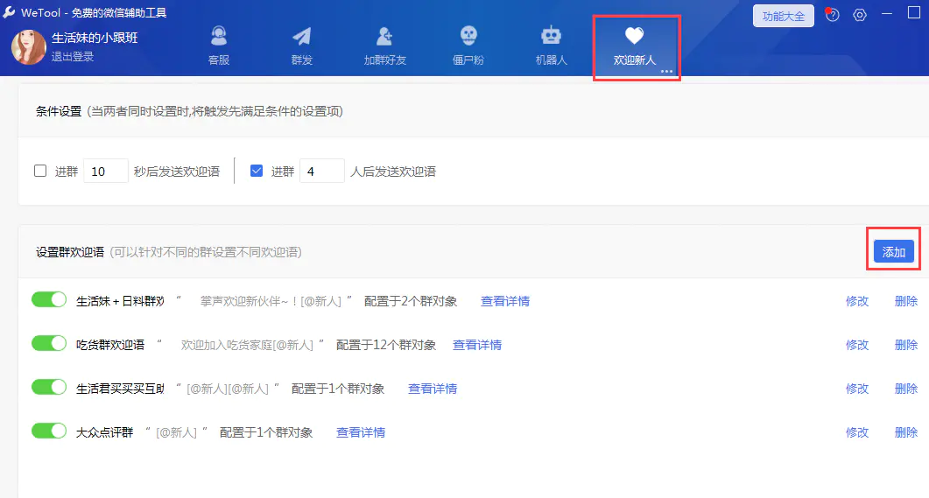
Task: Open the 客服 customer service tab
Action: (x=219, y=46)
